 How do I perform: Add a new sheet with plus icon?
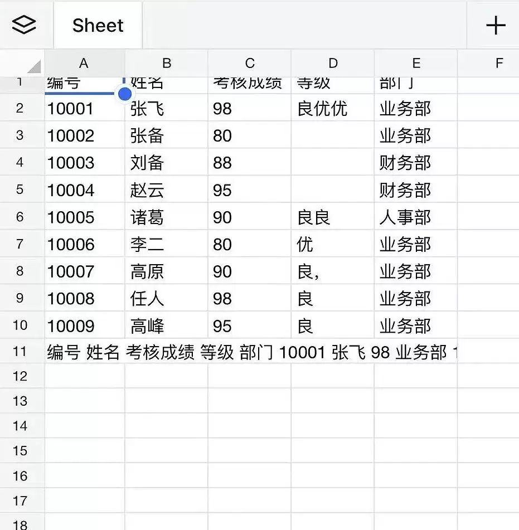click(496, 25)
